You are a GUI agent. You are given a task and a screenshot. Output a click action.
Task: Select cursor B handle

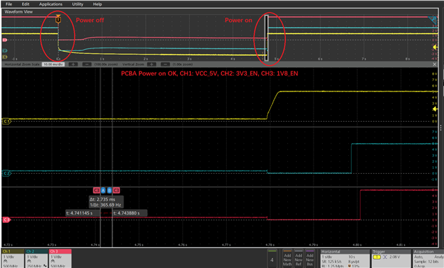coord(110,190)
